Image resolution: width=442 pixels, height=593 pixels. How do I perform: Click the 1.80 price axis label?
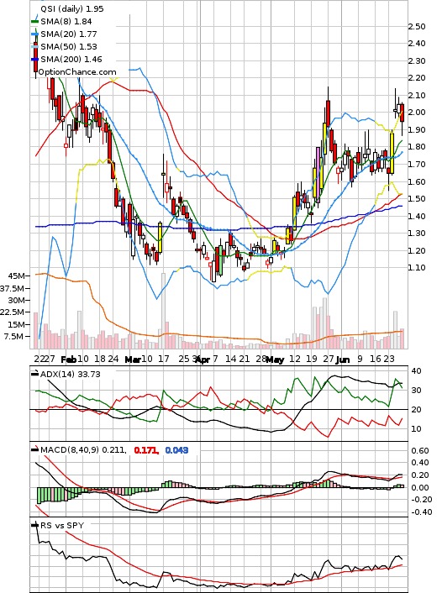pos(417,147)
